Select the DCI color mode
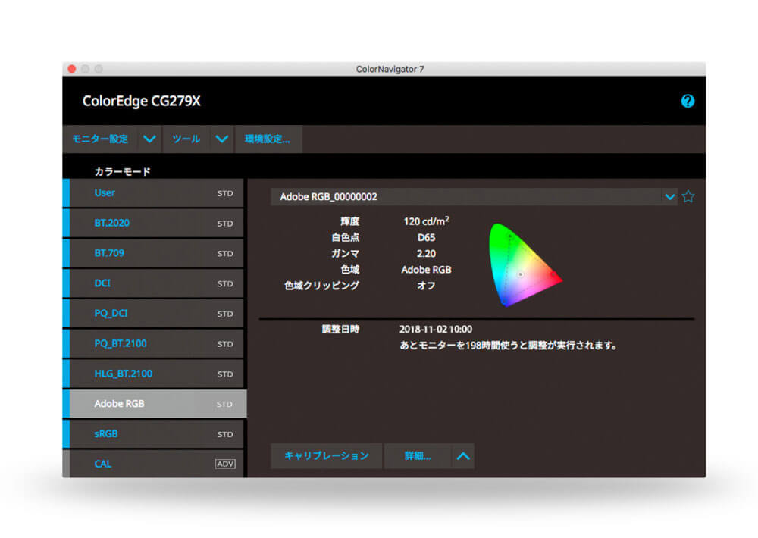 [153, 283]
